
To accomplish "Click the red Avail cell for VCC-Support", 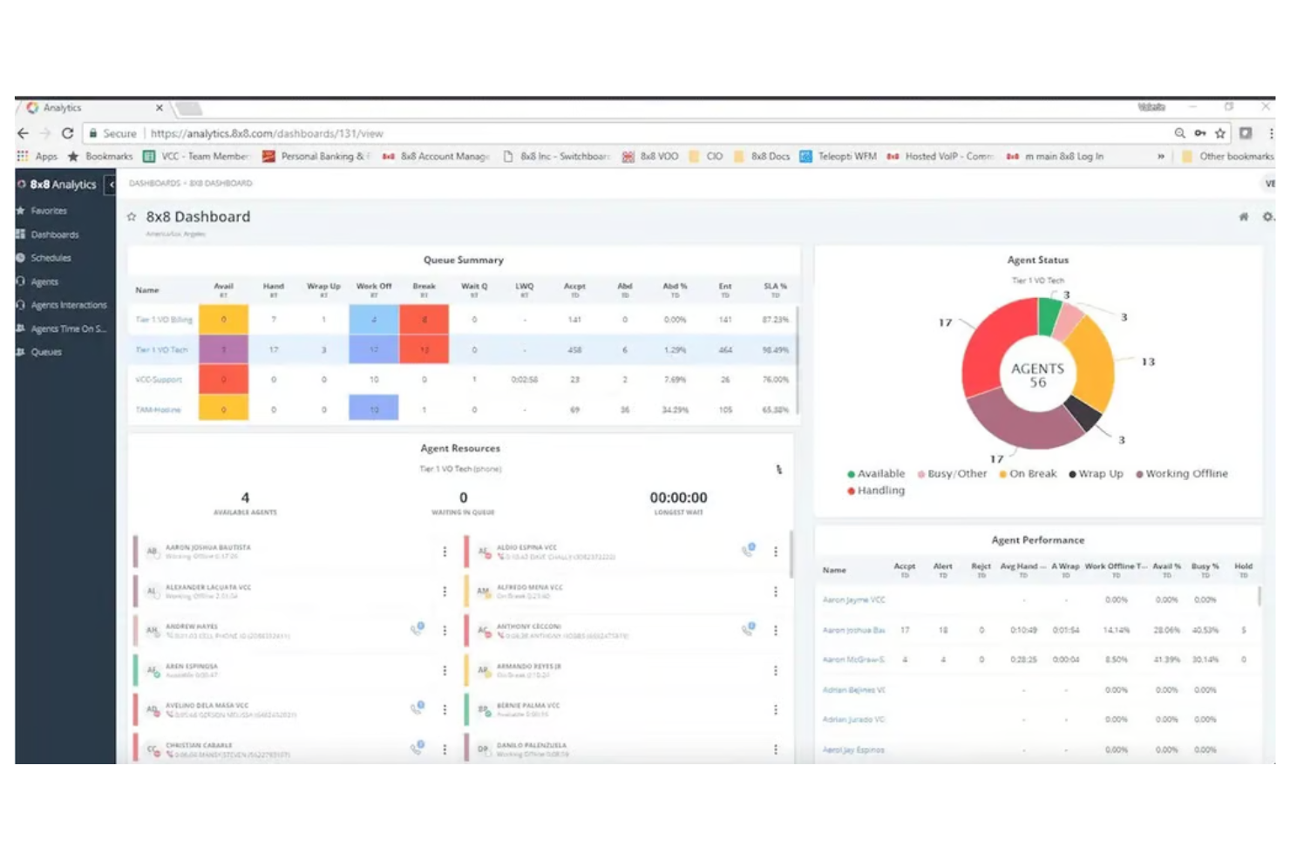I will (223, 380).
